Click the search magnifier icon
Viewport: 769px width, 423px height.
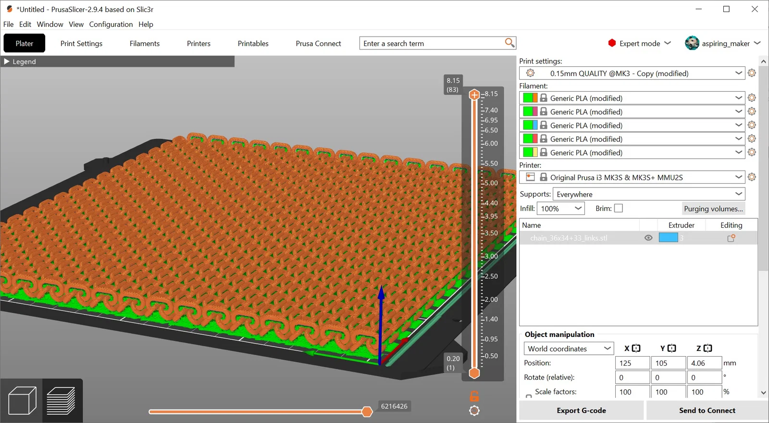pos(509,43)
